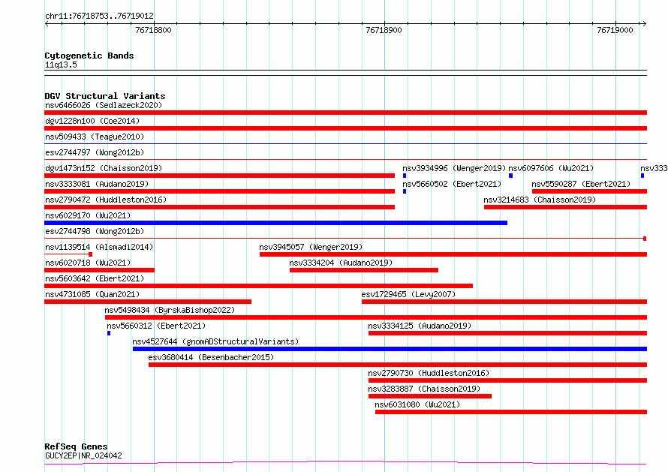Click small blue marker under nsv3934996

tap(405, 176)
